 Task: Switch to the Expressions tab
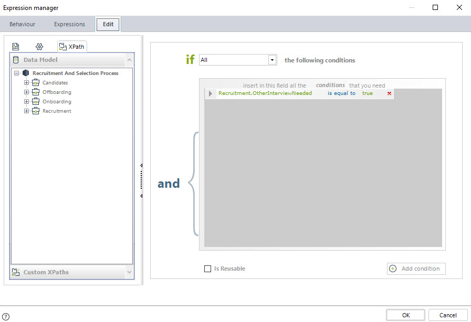(x=69, y=24)
